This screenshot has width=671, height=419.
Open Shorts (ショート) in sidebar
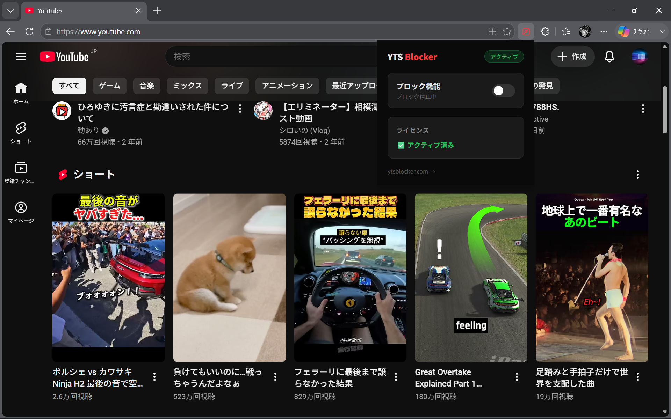tap(21, 133)
